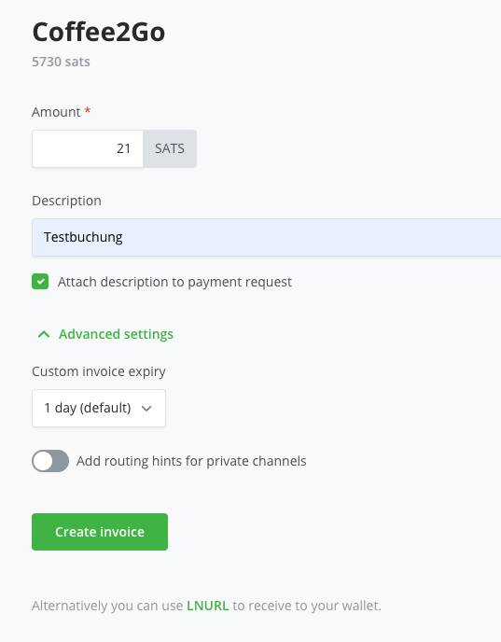Click the expiry dropdown arrow icon

tap(146, 408)
